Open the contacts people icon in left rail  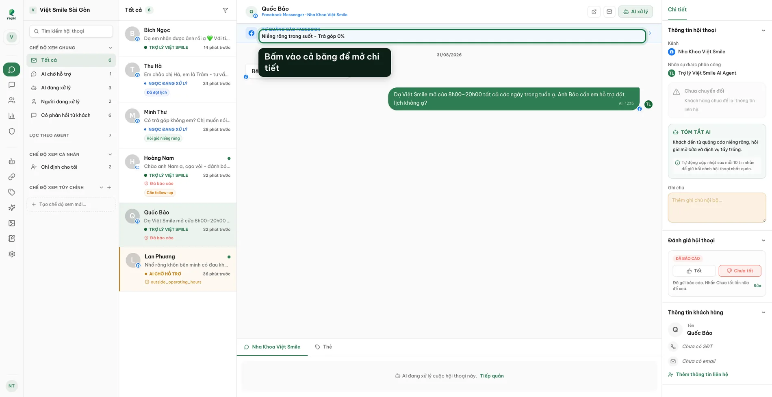click(x=11, y=100)
